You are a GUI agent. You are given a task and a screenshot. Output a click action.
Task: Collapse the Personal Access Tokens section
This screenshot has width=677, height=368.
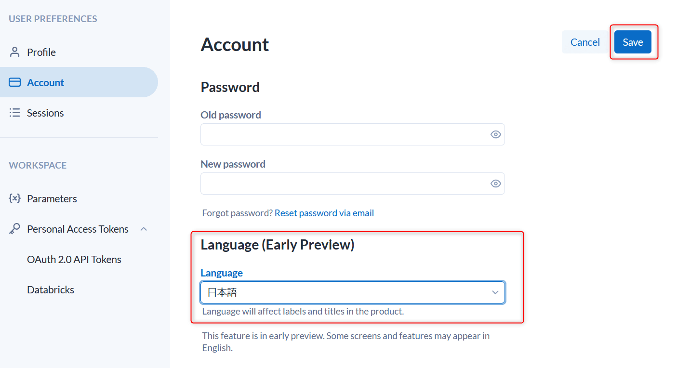pyautogui.click(x=143, y=228)
